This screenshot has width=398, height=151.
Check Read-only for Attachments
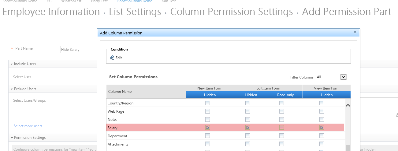click(x=281, y=144)
